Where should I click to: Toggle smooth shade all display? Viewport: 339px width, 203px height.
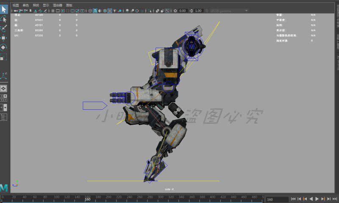click(95, 11)
